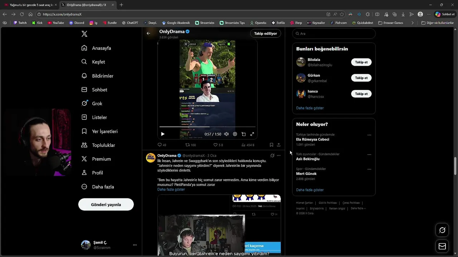
Task: Click Grok icon on 3 Oca post
Action: pos(272,156)
